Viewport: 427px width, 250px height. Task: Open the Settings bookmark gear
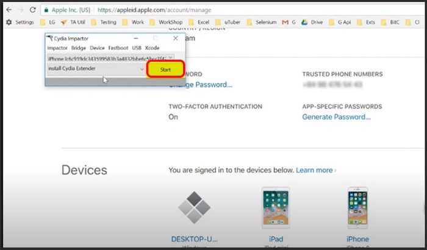pyautogui.click(x=9, y=22)
